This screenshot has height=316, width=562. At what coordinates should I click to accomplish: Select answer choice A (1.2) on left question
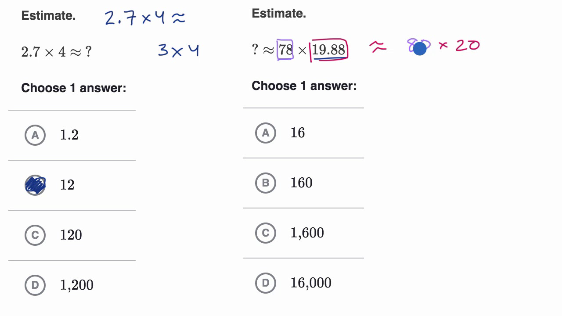(x=35, y=135)
